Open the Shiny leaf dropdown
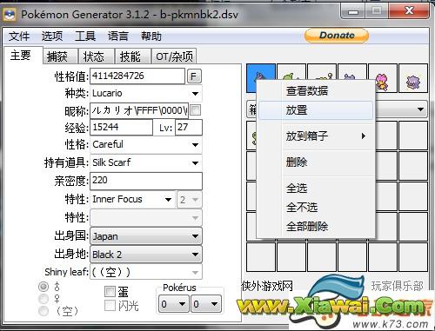435x331 pixels. (x=146, y=272)
